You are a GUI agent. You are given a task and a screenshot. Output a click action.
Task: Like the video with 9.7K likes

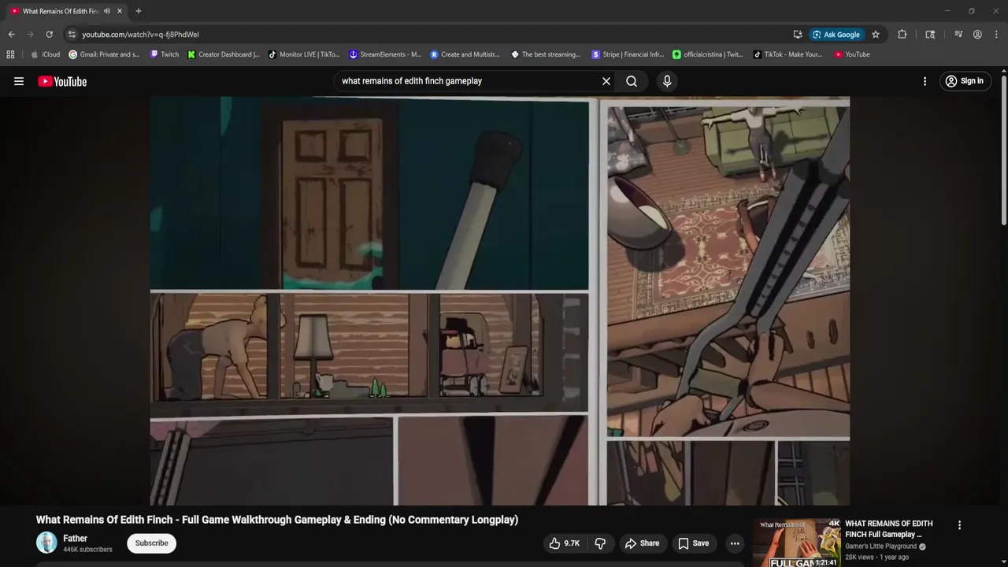565,543
